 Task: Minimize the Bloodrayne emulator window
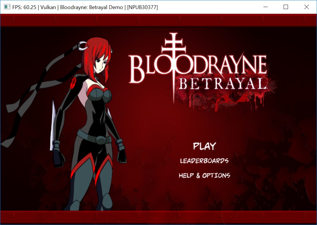click(266, 7)
